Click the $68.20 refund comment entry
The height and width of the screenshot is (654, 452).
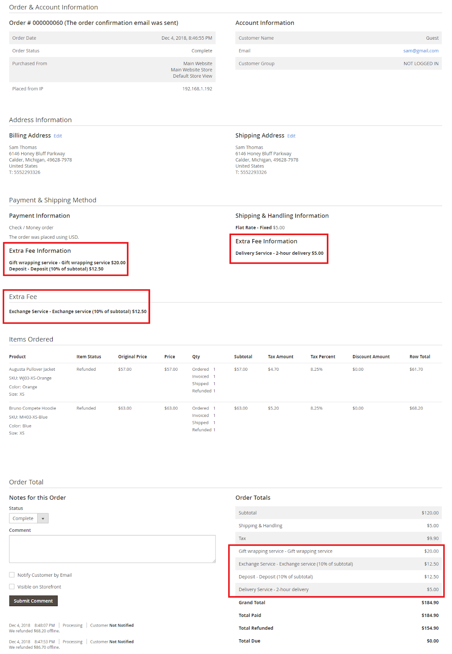[34, 631]
